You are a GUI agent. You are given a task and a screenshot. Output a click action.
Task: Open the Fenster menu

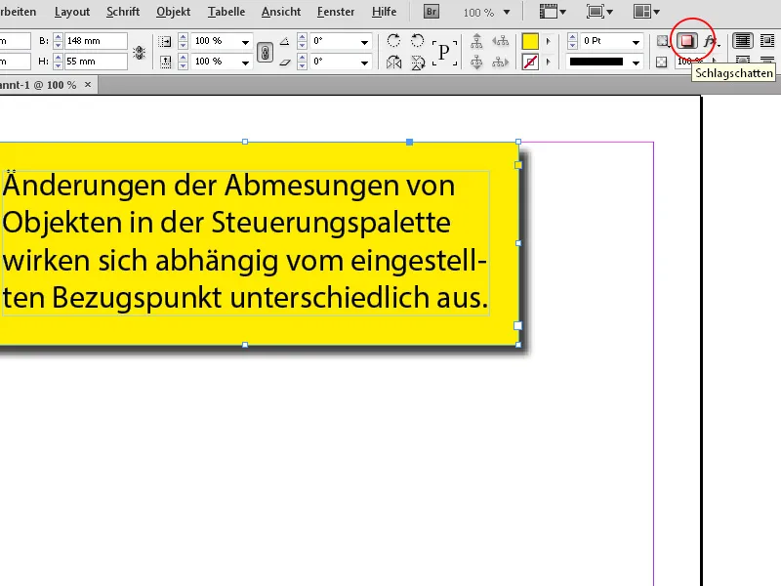[x=336, y=12]
